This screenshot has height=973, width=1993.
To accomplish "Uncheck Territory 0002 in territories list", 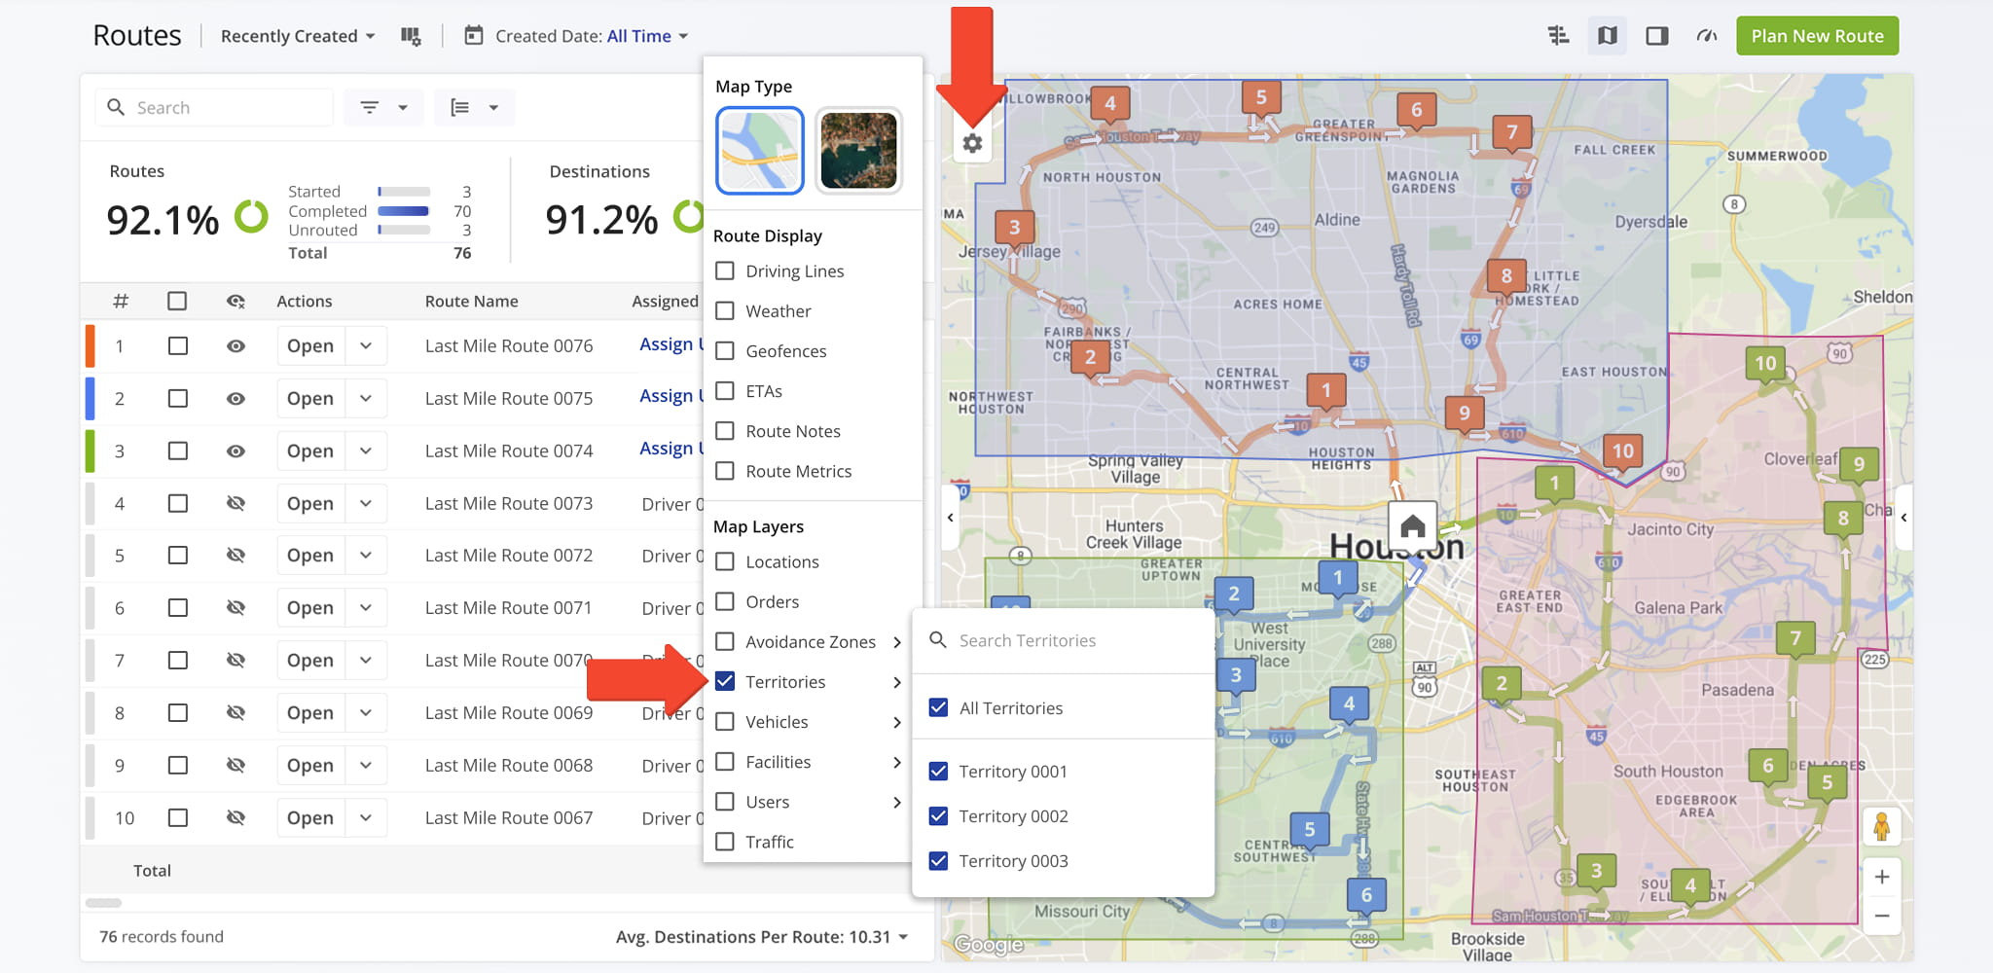I will click(x=938, y=816).
